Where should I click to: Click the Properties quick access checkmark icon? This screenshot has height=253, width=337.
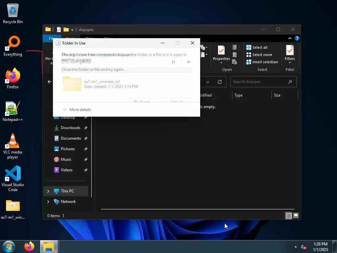[59, 29]
